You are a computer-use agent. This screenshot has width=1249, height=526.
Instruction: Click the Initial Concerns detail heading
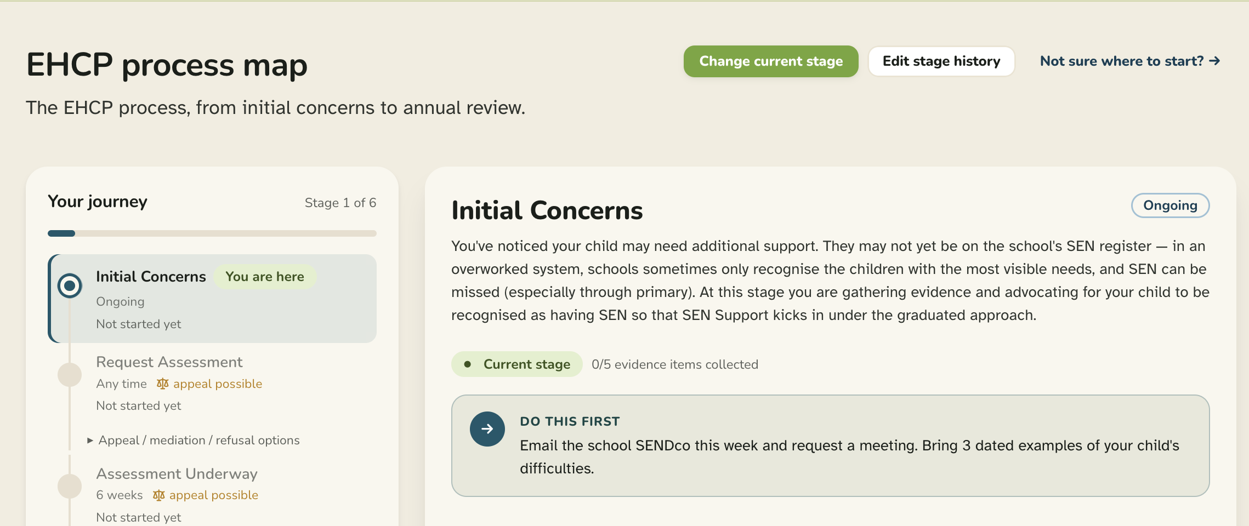click(547, 210)
